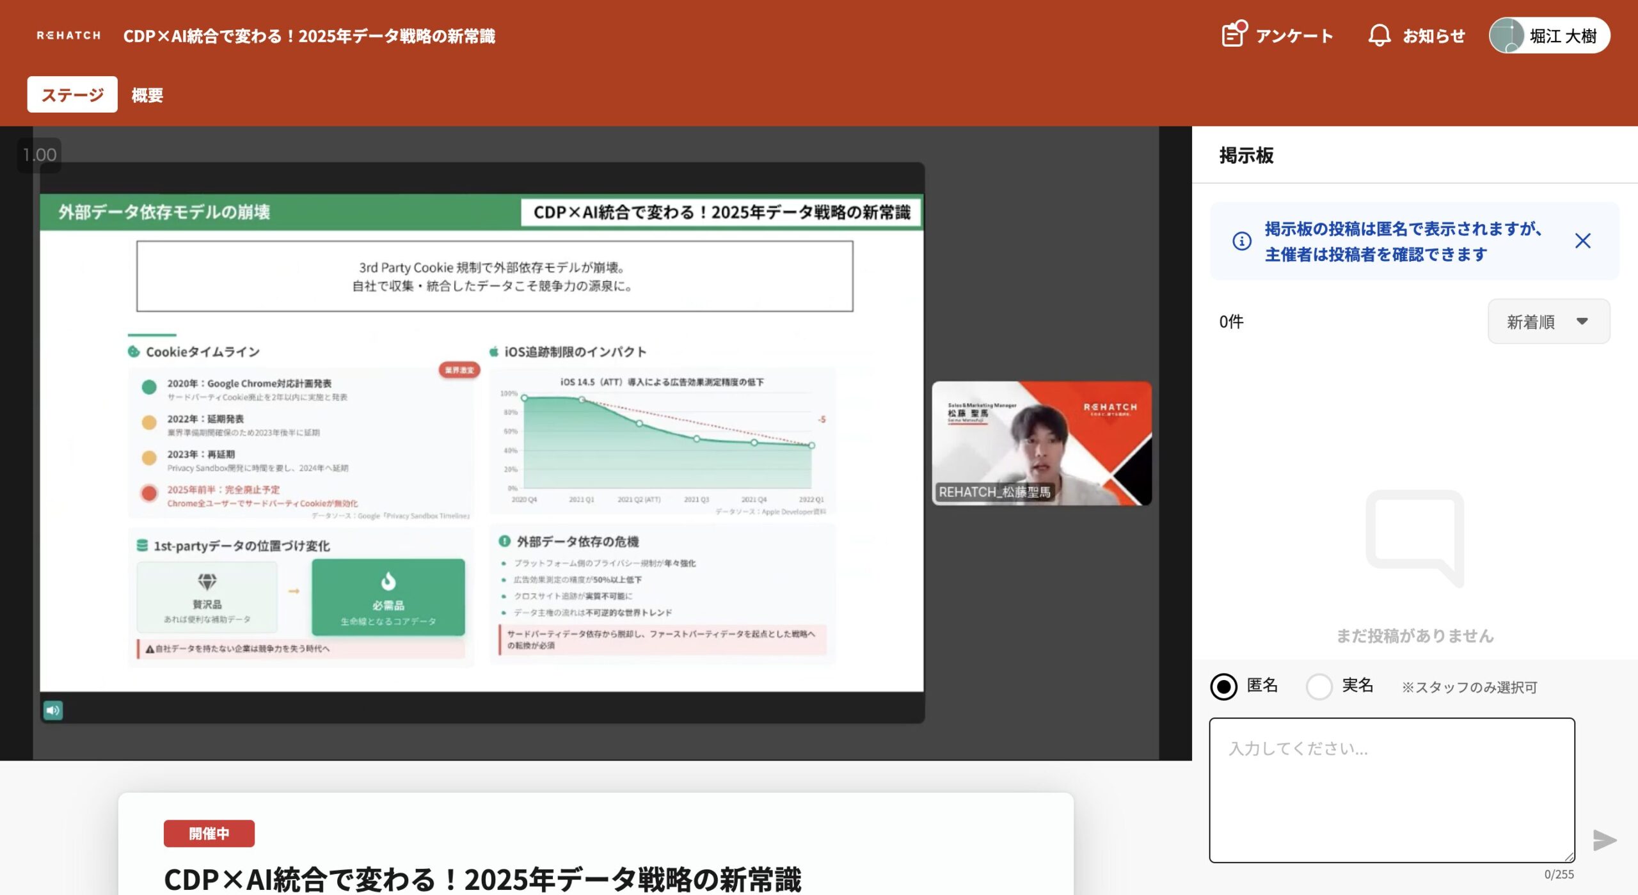Click the 開催中 status badge

pyautogui.click(x=209, y=833)
